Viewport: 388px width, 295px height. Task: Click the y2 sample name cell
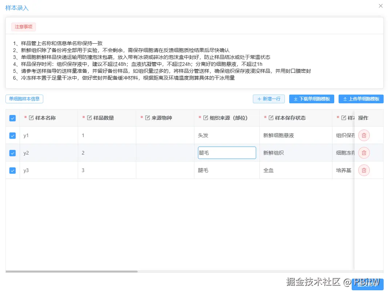pos(49,153)
